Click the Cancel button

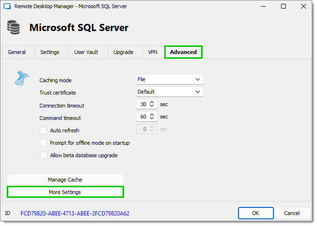pyautogui.click(x=292, y=213)
